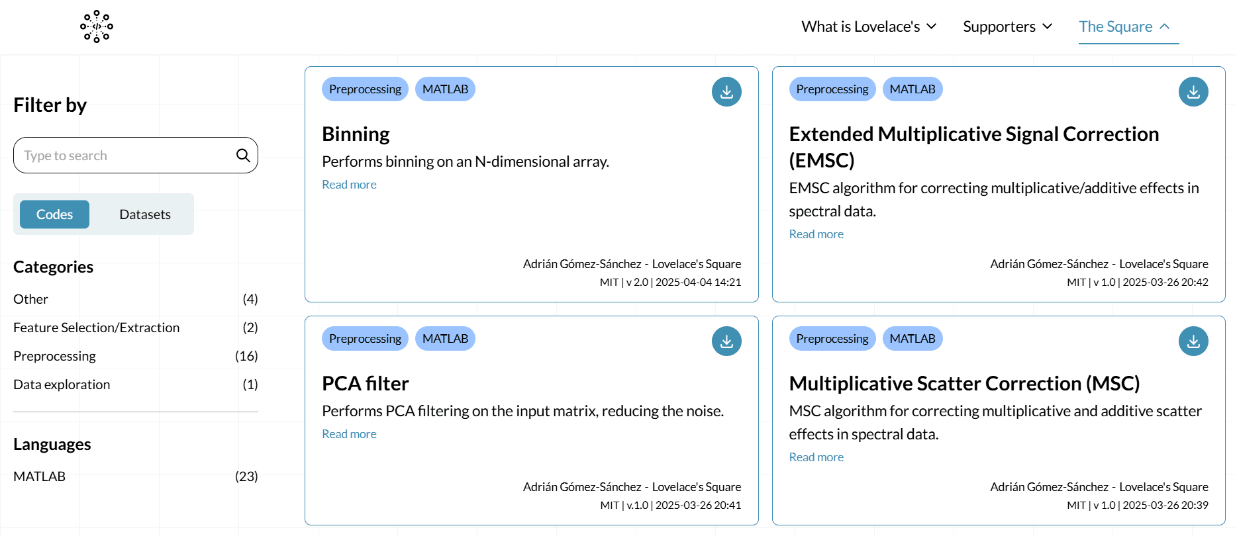Open the Supporters dropdown
The height and width of the screenshot is (536, 1235).
pos(1007,26)
